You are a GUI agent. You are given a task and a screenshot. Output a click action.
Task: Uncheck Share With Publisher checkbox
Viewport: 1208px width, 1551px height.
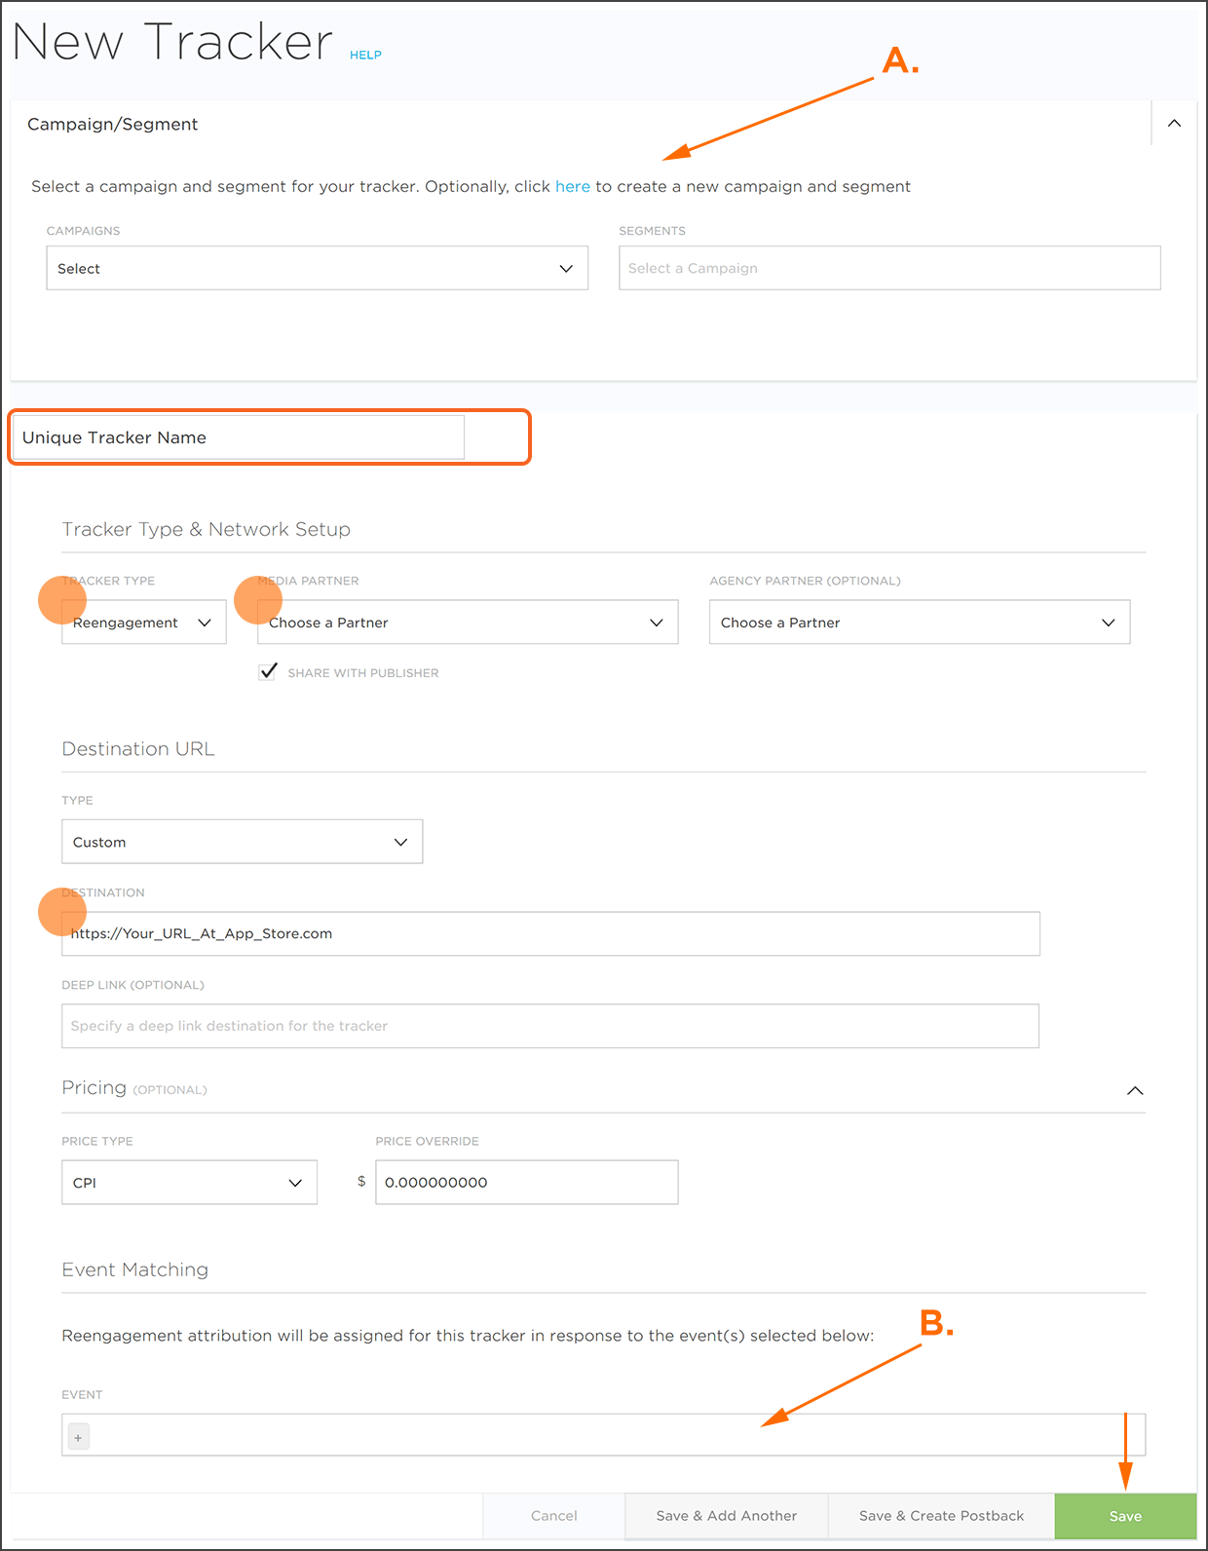(x=268, y=672)
